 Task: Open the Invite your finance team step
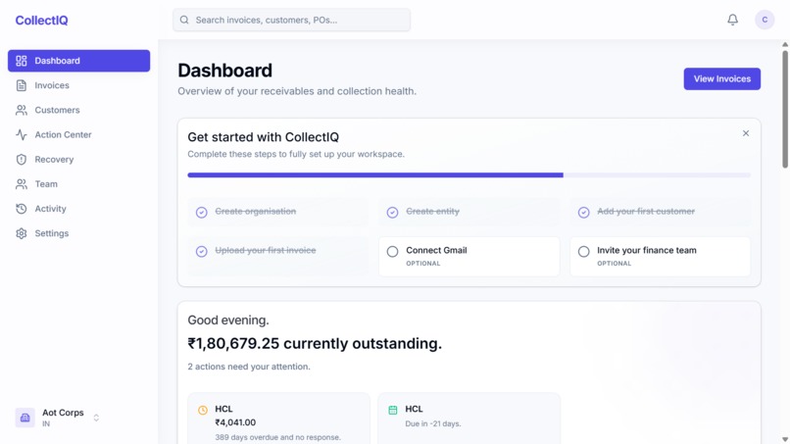tap(660, 256)
